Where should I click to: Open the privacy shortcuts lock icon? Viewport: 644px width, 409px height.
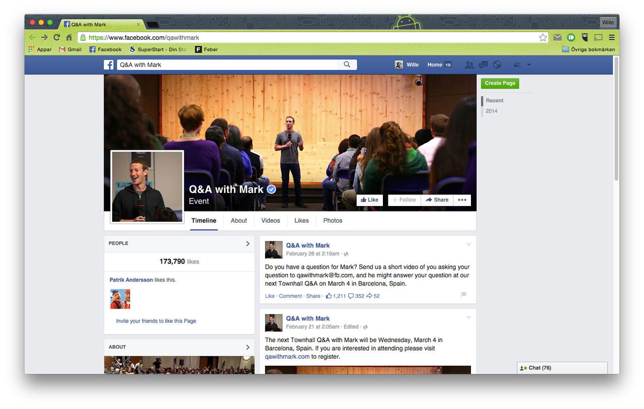click(517, 65)
